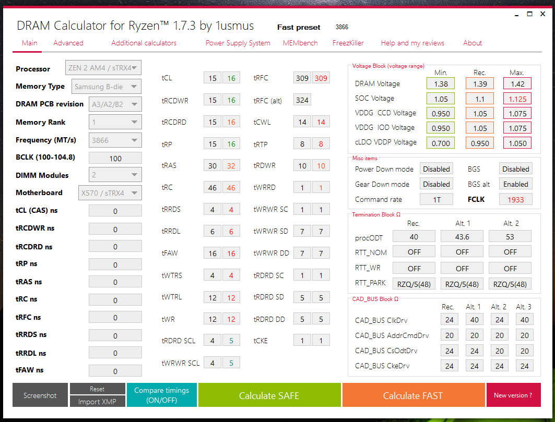Image resolution: width=555 pixels, height=422 pixels.
Task: Click the tFAW ns input field
Action: [x=115, y=371]
